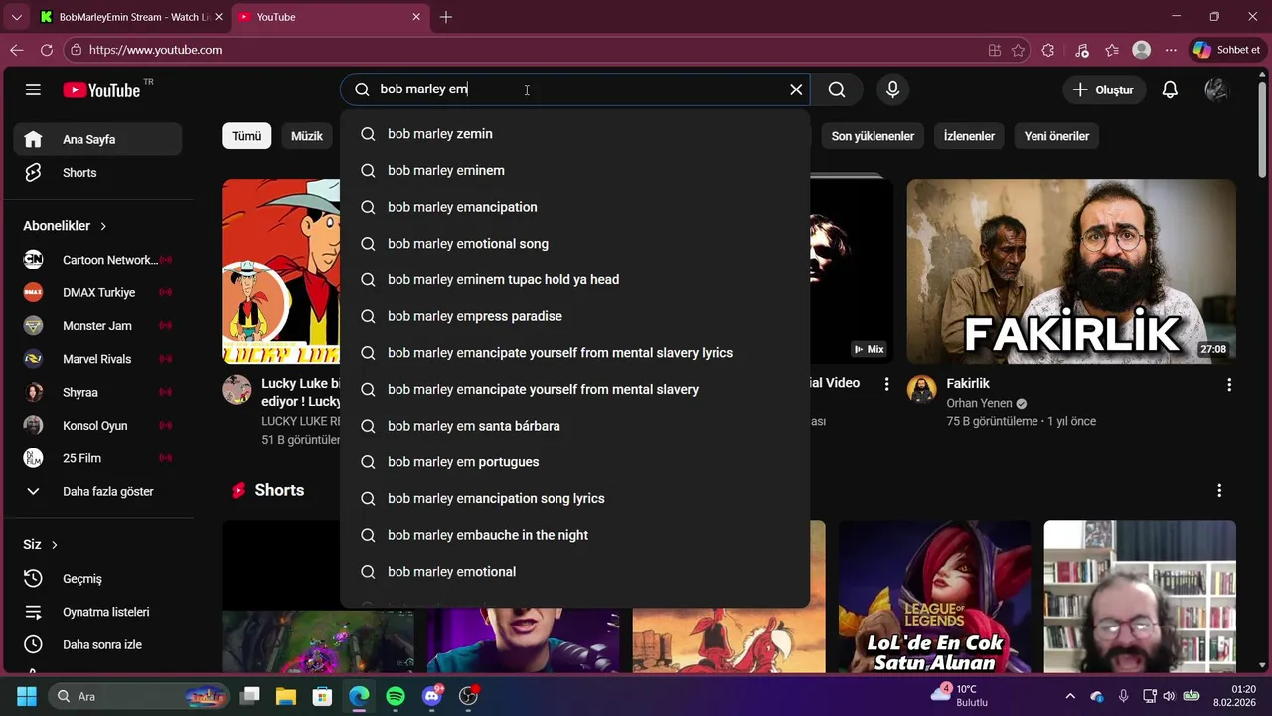Open the YouTube account avatar menu
Image resolution: width=1272 pixels, height=716 pixels.
[1216, 89]
